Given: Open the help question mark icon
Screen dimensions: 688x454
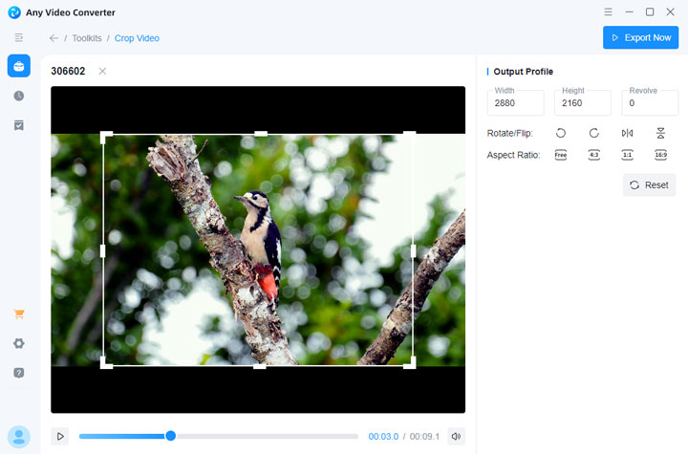Looking at the screenshot, I should (19, 373).
